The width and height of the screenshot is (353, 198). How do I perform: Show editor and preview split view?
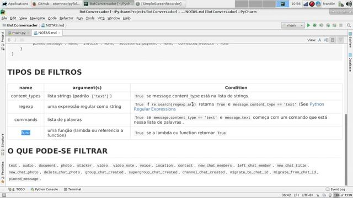pyautogui.click(x=326, y=40)
